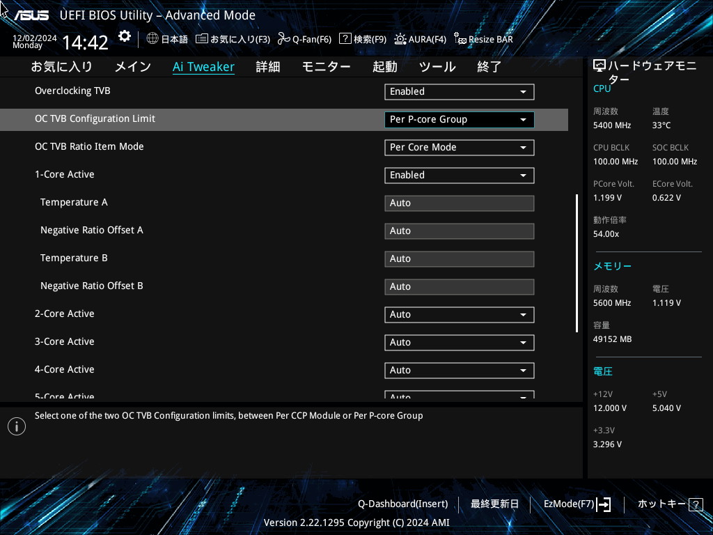This screenshot has height=535, width=713.
Task: Click the EzMode exit arrow icon
Action: pyautogui.click(x=604, y=504)
